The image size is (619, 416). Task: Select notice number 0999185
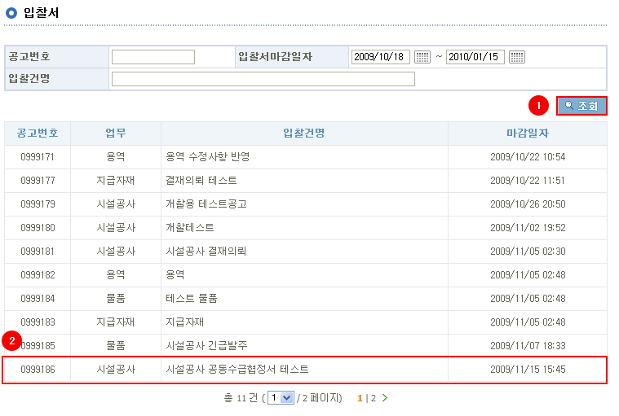tap(38, 346)
